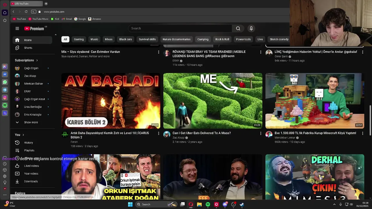The width and height of the screenshot is (372, 209).
Task: Open Opera sidebar settings gear
Action: [x=5, y=176]
